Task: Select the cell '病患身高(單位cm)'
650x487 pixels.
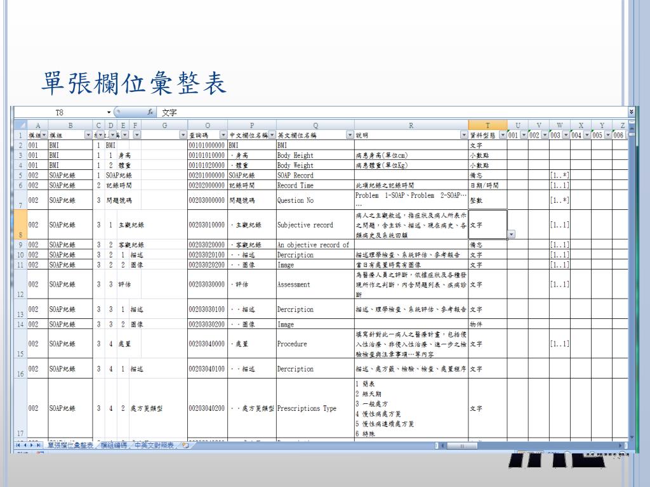Action: [411, 155]
